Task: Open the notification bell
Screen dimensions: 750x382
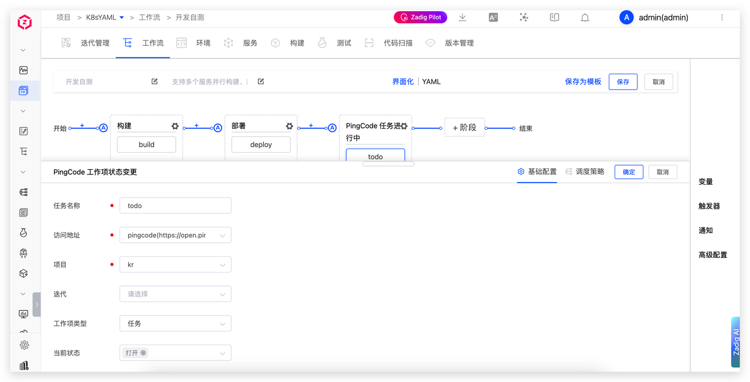Action: [585, 18]
